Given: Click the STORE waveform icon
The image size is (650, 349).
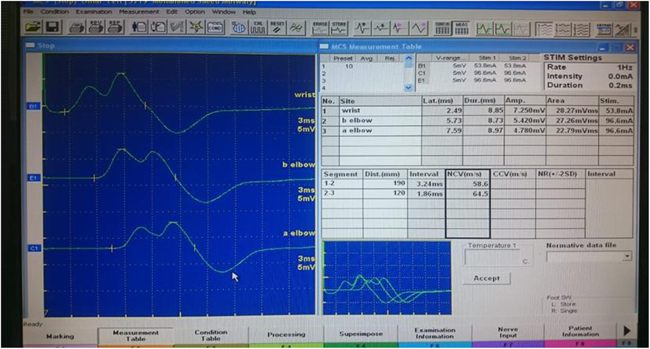Looking at the screenshot, I should [x=339, y=28].
